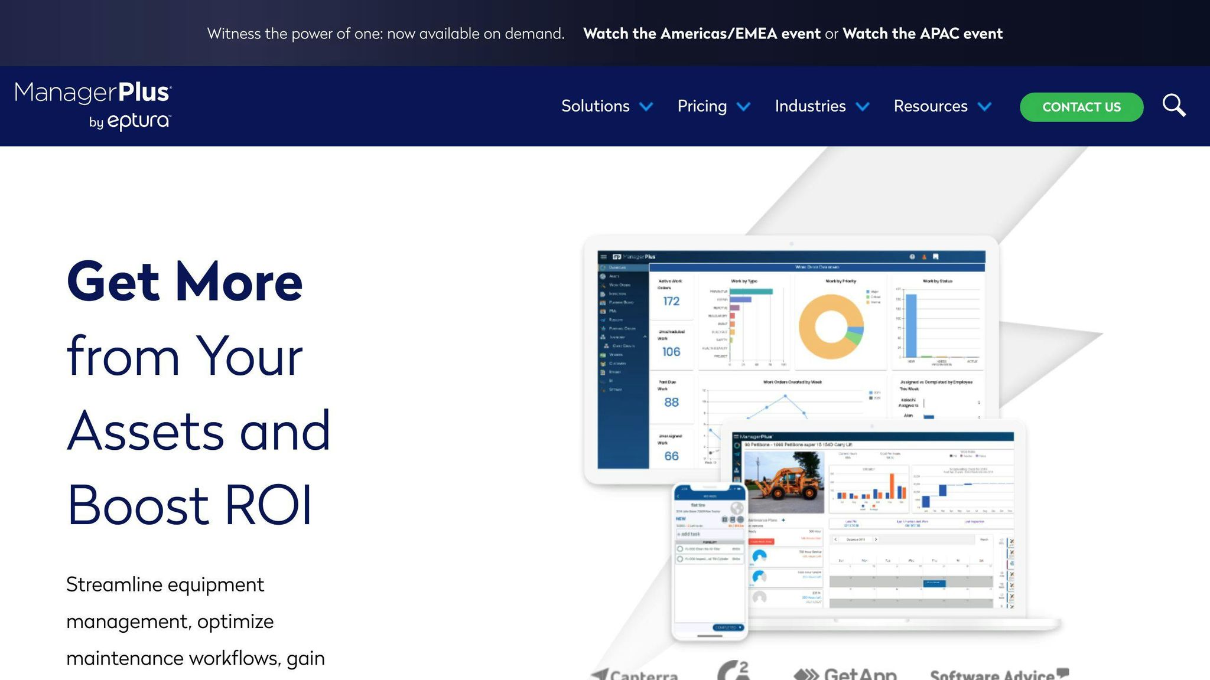
Task: Expand the Resources dropdown chevron
Action: (x=984, y=107)
